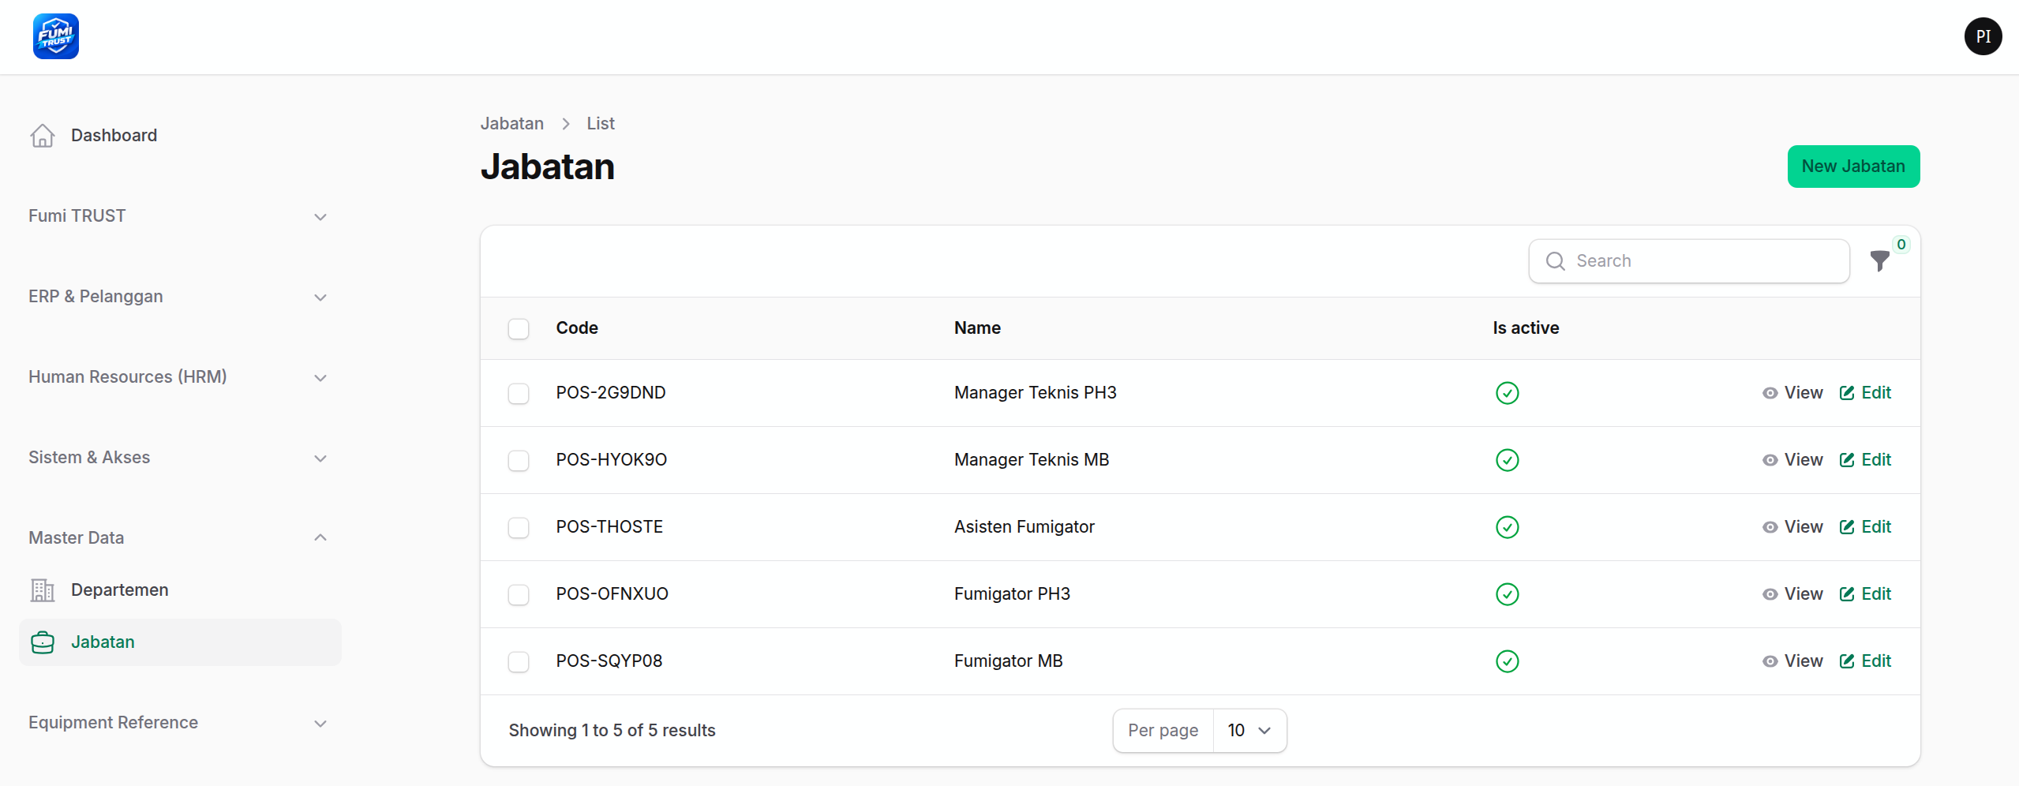This screenshot has height=786, width=2019.
Task: Select the POS-2G9DND row checkbox
Action: pyautogui.click(x=519, y=393)
